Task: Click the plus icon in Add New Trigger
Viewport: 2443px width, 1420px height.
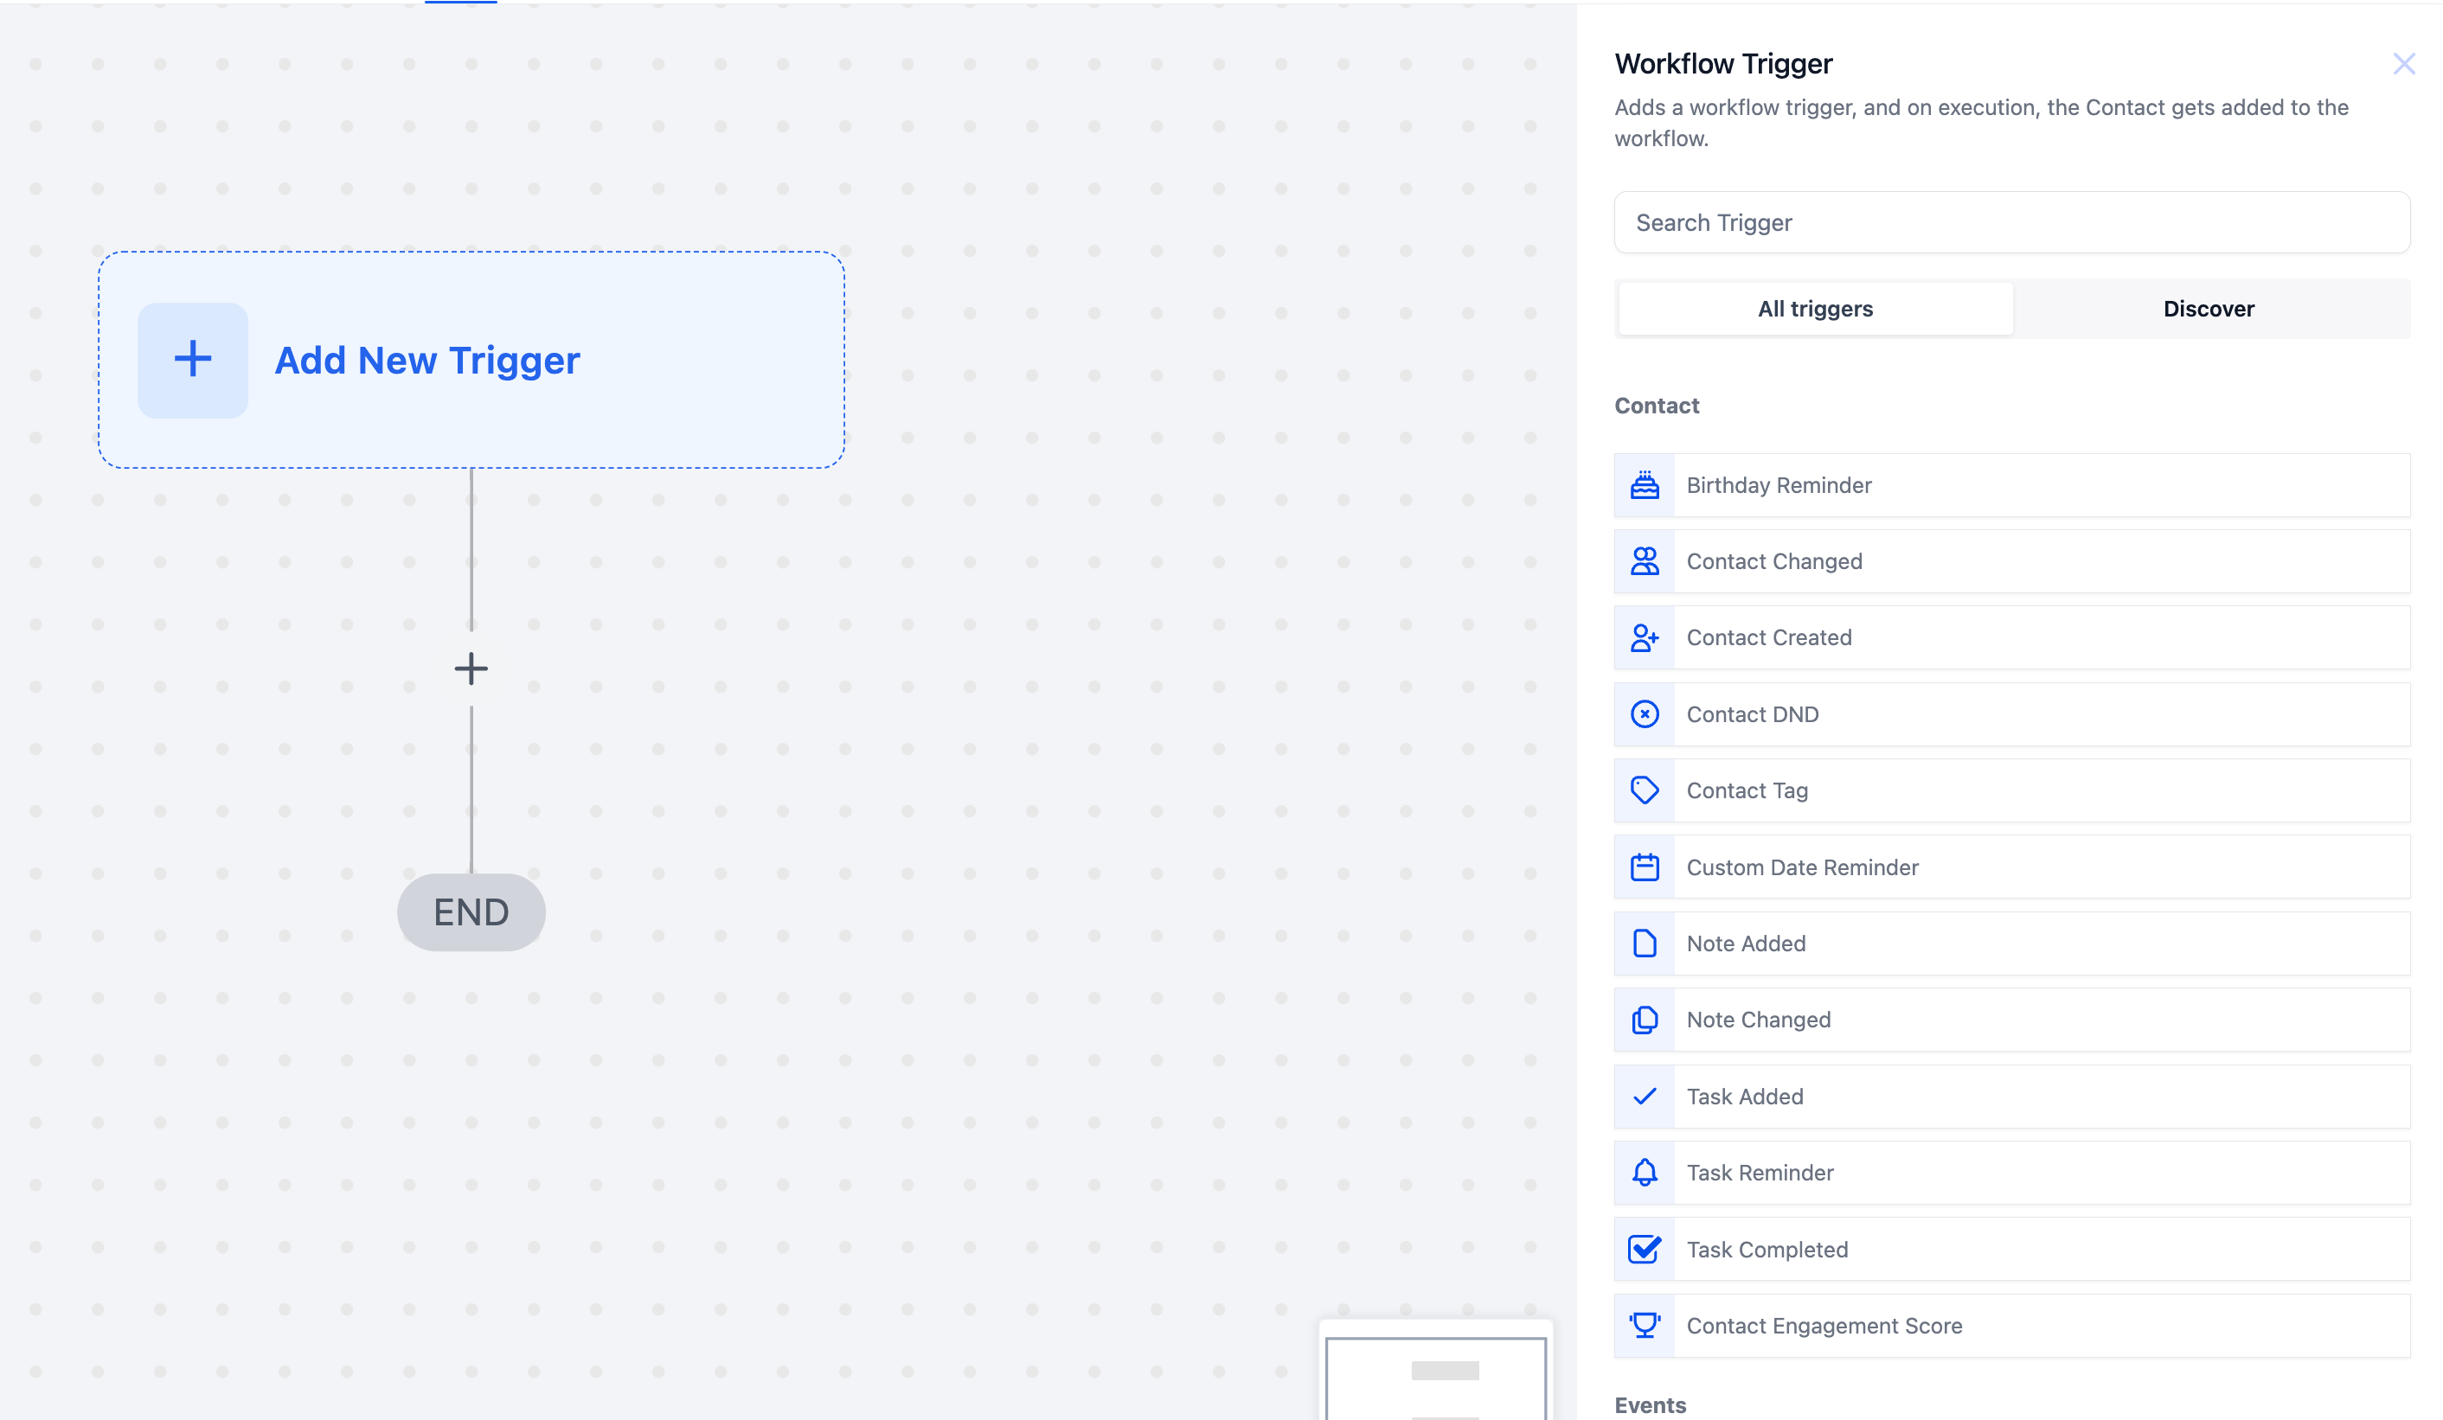Action: [193, 360]
